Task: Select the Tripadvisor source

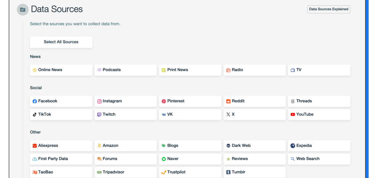Action: point(126,172)
